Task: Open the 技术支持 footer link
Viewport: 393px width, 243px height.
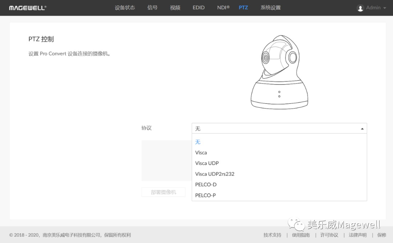Action: tap(272, 235)
